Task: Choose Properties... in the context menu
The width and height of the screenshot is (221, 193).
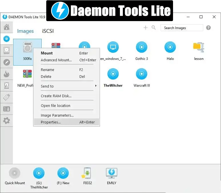Action: coord(67,122)
